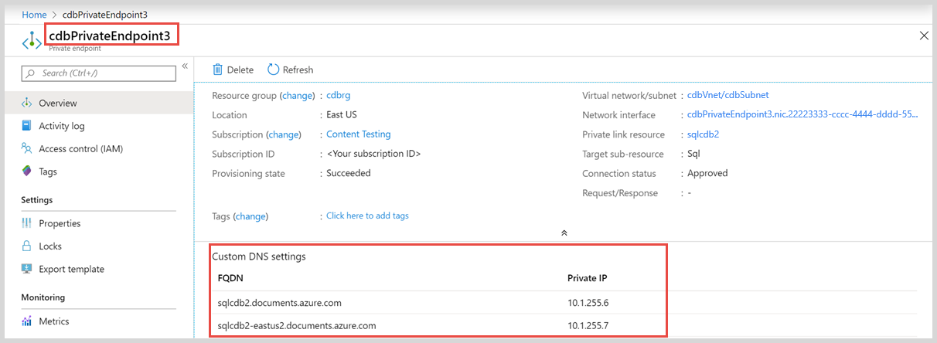The image size is (937, 343).
Task: Click the Delete trash icon
Action: pyautogui.click(x=218, y=70)
